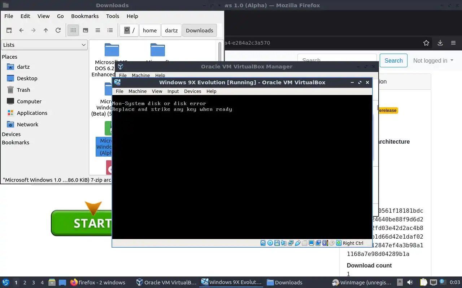462x288 pixels.
Task: Click taskbar file manager launcher icon
Action: 52,283
